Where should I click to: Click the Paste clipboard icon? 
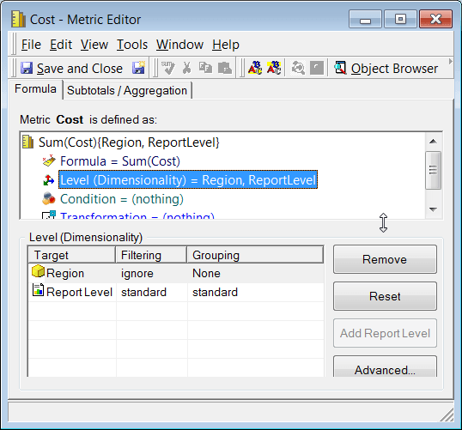[x=224, y=68]
